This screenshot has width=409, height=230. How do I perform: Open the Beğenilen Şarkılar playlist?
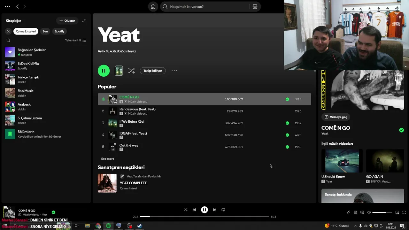tap(46, 52)
